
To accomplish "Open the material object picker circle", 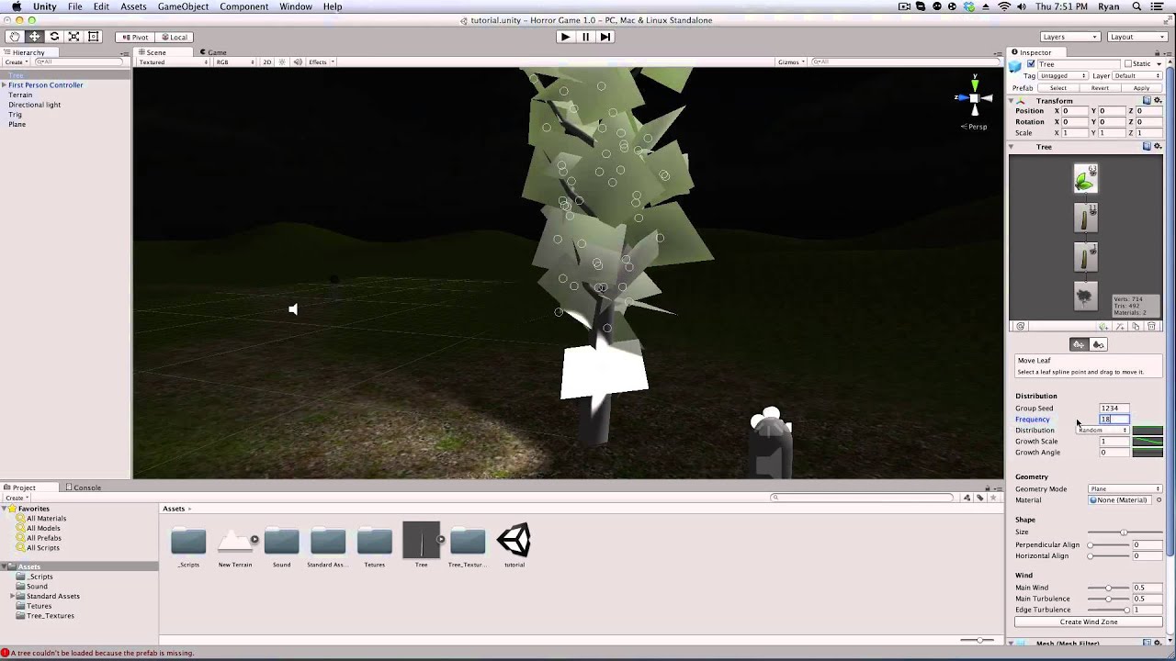I will (x=1159, y=500).
